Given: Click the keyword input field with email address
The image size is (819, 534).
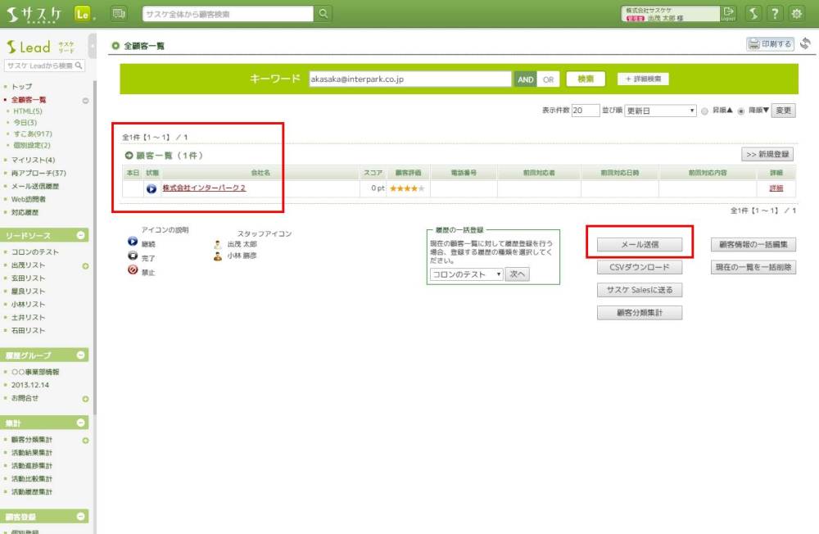Looking at the screenshot, I should pyautogui.click(x=409, y=79).
